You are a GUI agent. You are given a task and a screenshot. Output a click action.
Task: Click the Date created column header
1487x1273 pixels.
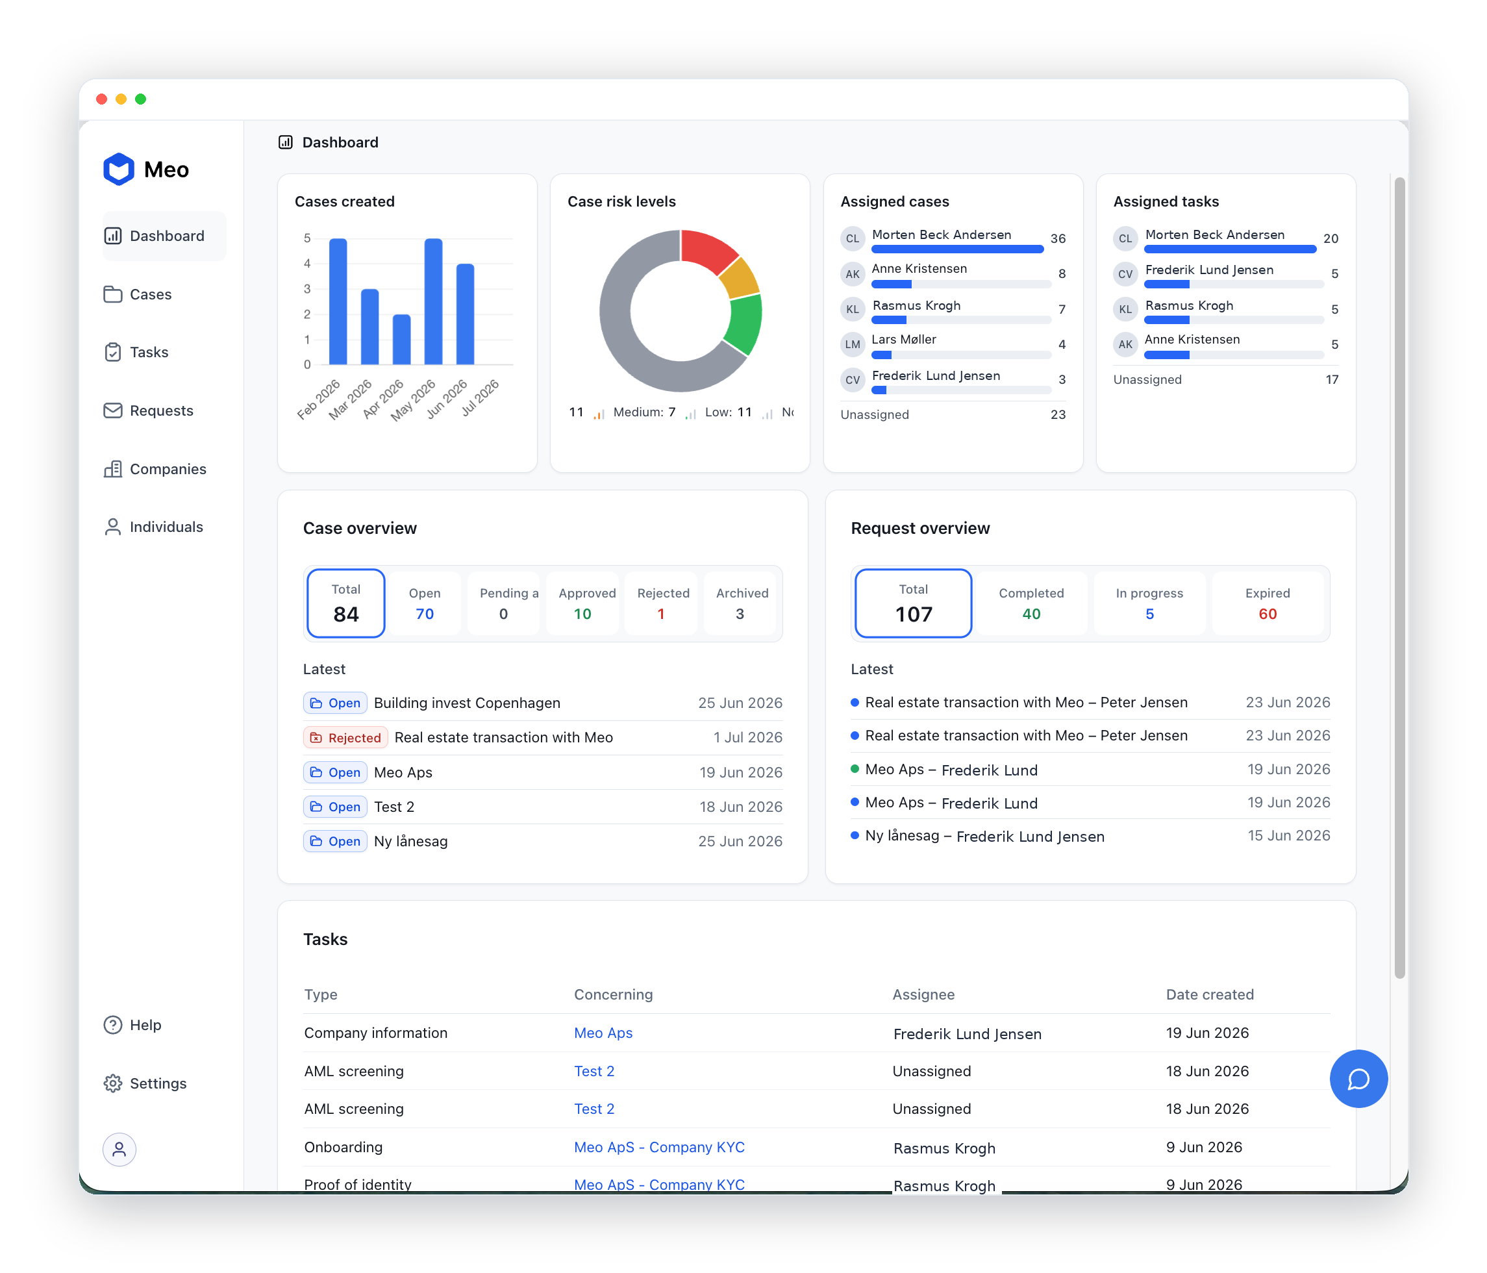click(x=1210, y=994)
